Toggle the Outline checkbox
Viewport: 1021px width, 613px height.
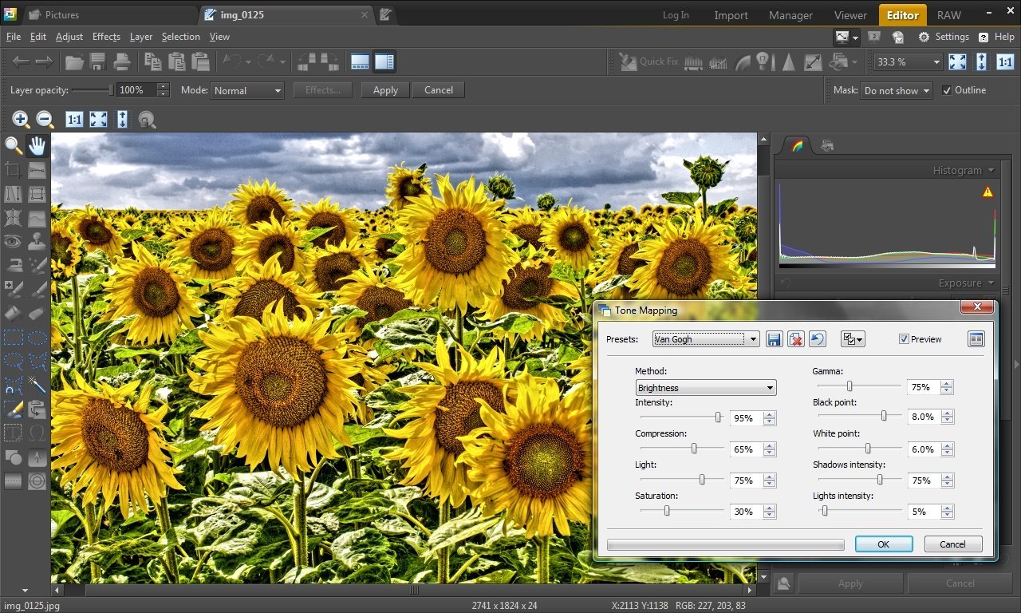coord(947,90)
